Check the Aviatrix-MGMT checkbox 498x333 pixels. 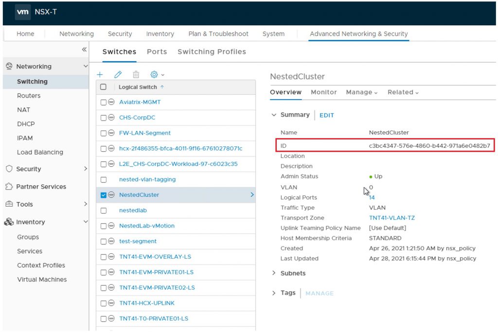(x=103, y=102)
